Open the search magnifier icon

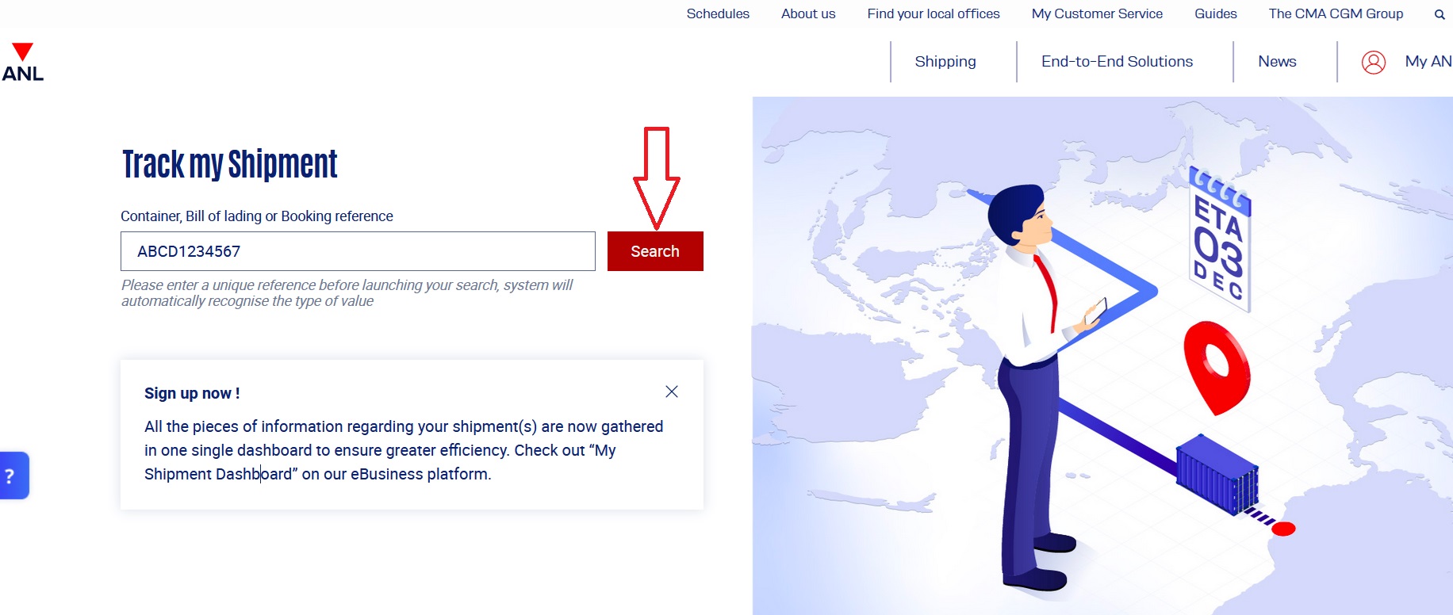point(1440,14)
